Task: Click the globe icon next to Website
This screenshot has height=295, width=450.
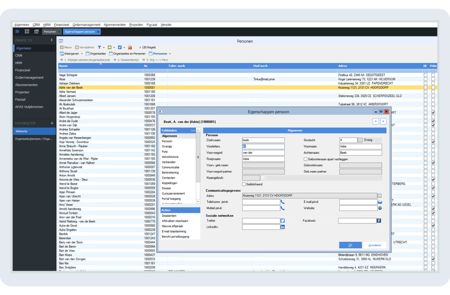Action: [380, 209]
